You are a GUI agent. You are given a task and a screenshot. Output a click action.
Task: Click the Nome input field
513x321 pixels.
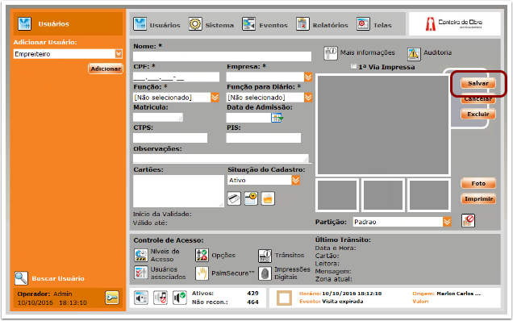222,56
